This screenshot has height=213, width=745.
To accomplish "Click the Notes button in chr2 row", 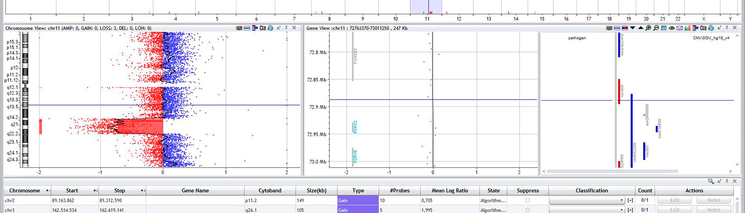I will coord(714,200).
